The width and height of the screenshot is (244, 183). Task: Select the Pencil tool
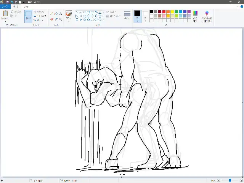click(51, 14)
